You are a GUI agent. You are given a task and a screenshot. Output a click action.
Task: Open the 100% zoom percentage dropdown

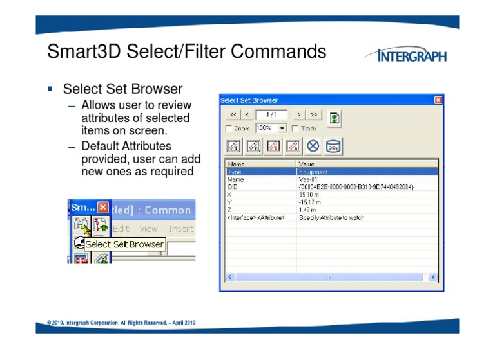282,129
